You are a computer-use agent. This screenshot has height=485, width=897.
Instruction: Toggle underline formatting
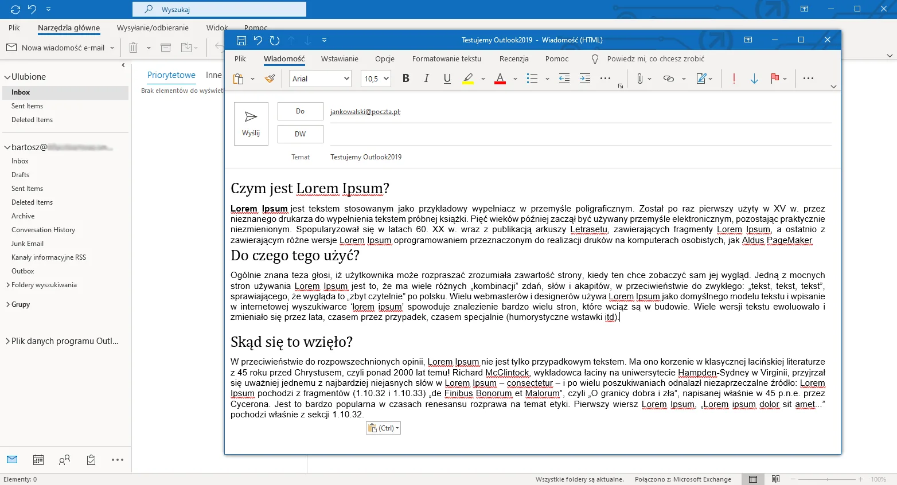(x=447, y=79)
